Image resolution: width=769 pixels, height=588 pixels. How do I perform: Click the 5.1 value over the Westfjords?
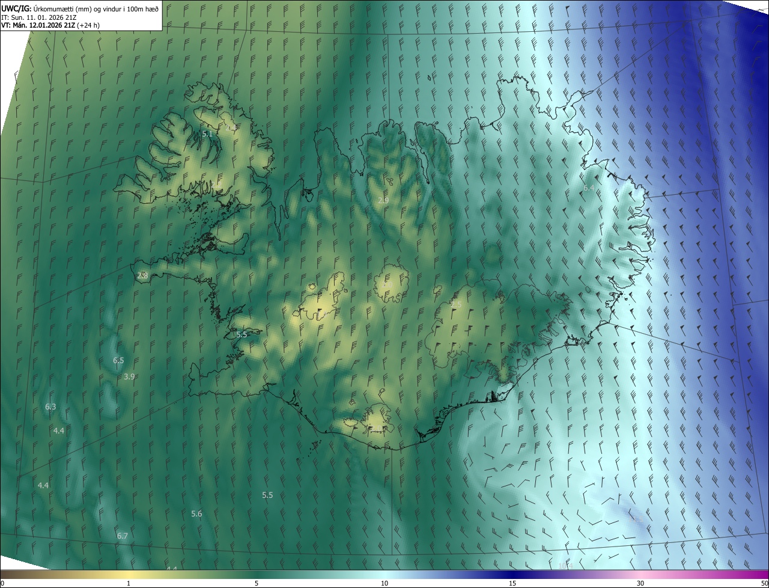point(208,133)
